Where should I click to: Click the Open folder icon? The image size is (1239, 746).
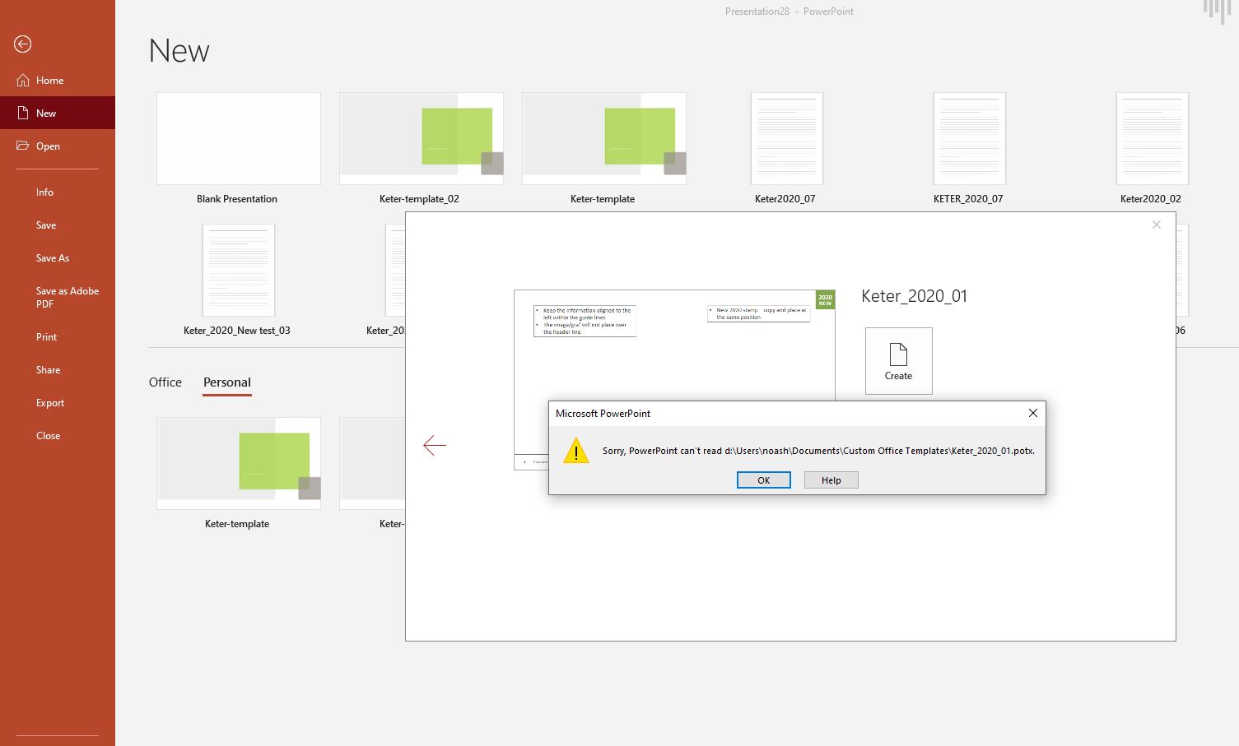[x=23, y=146]
